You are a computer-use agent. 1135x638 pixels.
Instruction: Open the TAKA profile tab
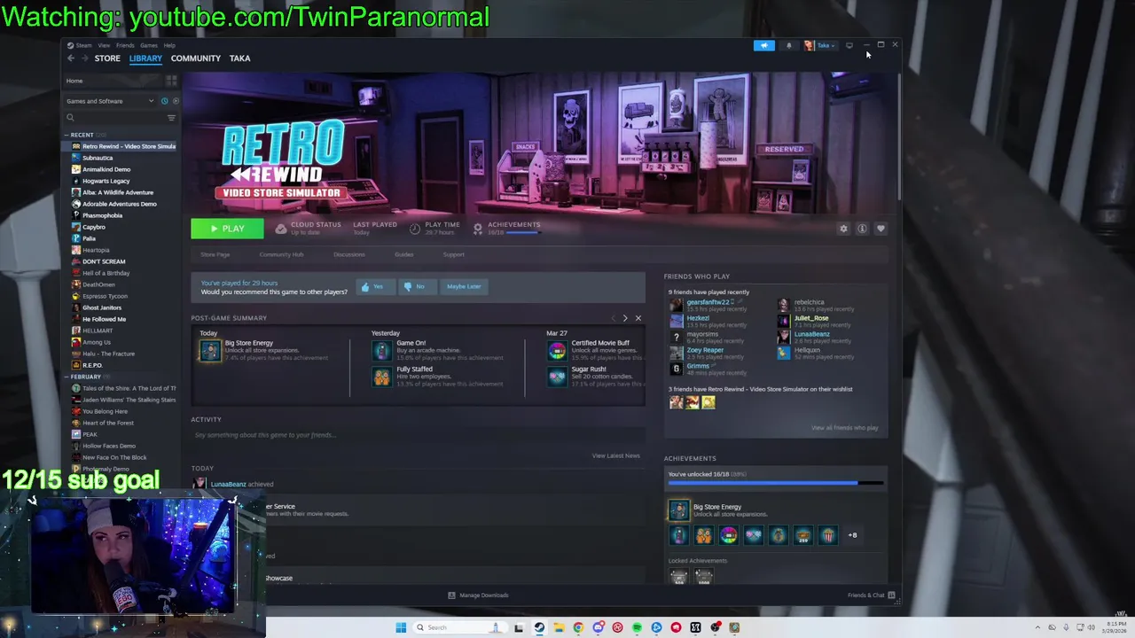pyautogui.click(x=239, y=58)
